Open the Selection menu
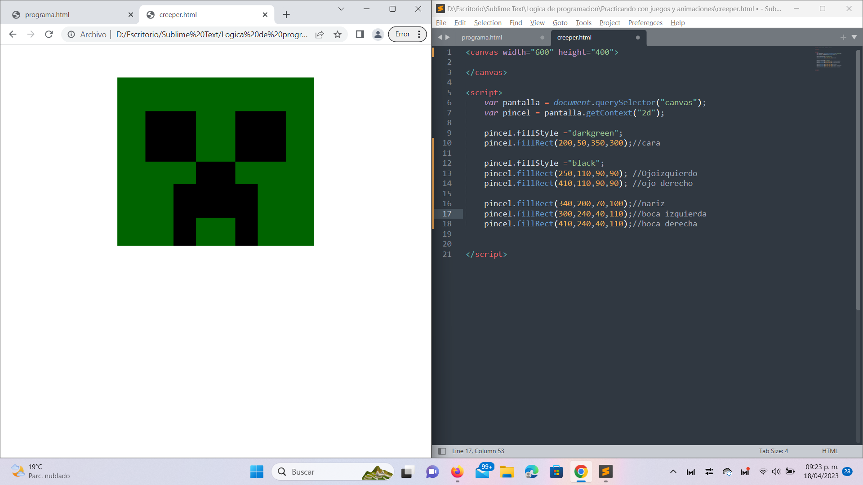This screenshot has width=863, height=485. click(x=488, y=23)
